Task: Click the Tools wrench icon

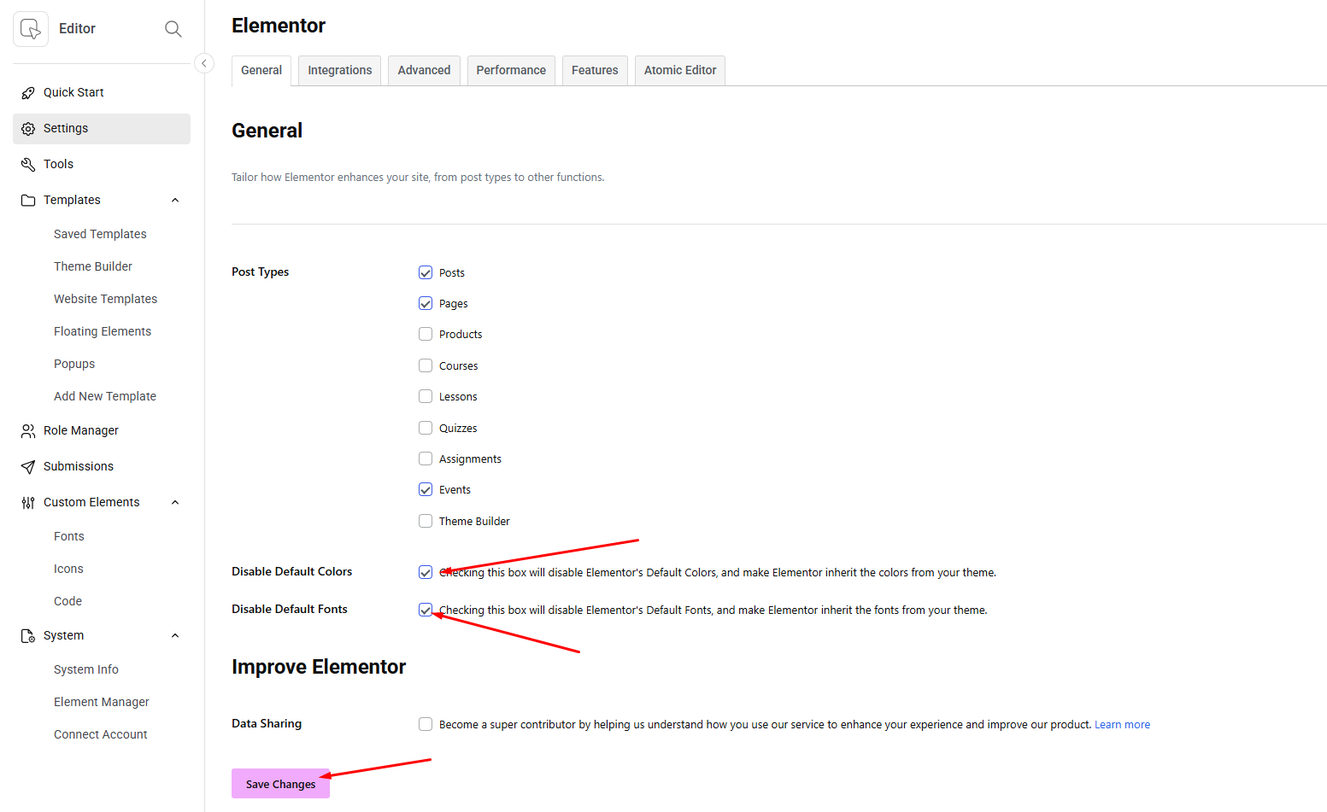Action: [28, 164]
